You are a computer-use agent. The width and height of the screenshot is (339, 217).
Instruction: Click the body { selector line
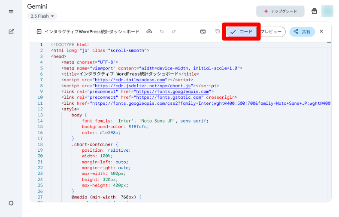pyautogui.click(x=79, y=115)
